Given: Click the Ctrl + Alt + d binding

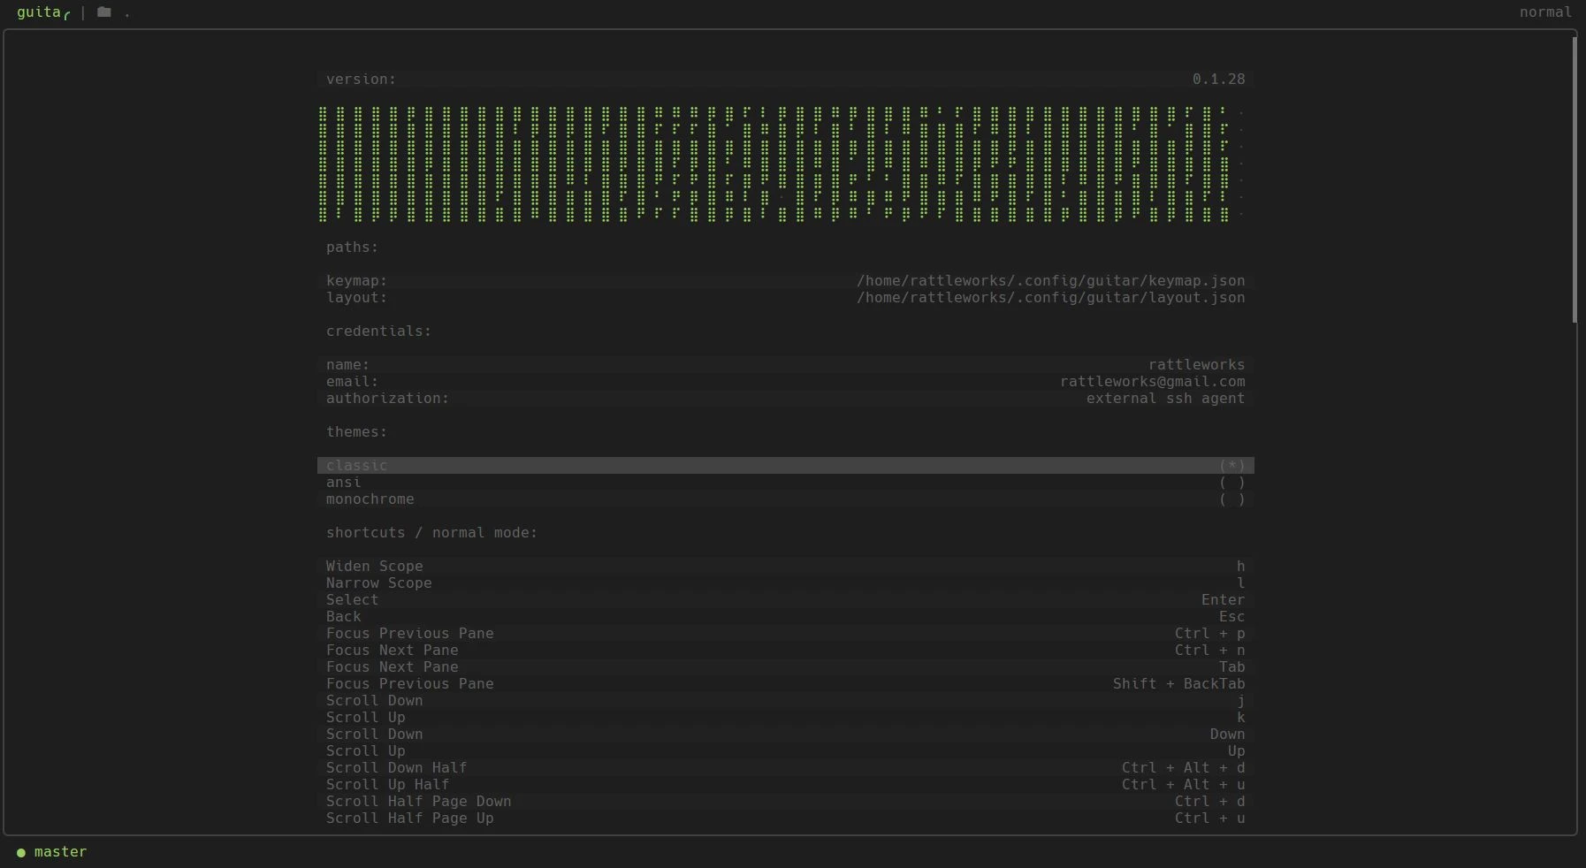Looking at the screenshot, I should pyautogui.click(x=1183, y=768).
